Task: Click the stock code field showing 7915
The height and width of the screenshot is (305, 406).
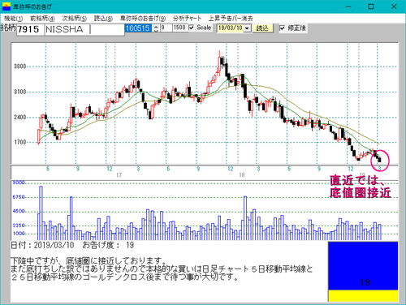Action: coord(30,29)
